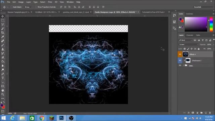Select the Eyedropper tool
Screen dimensions: 215x121
(x=3, y=37)
